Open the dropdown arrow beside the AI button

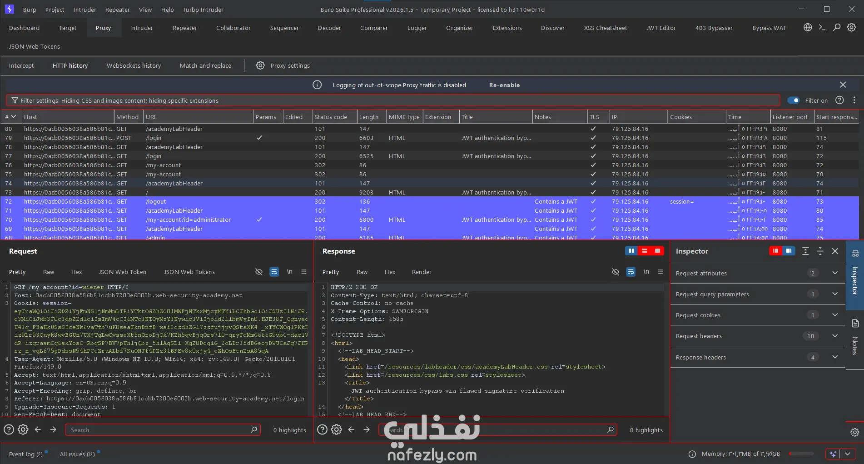point(848,454)
